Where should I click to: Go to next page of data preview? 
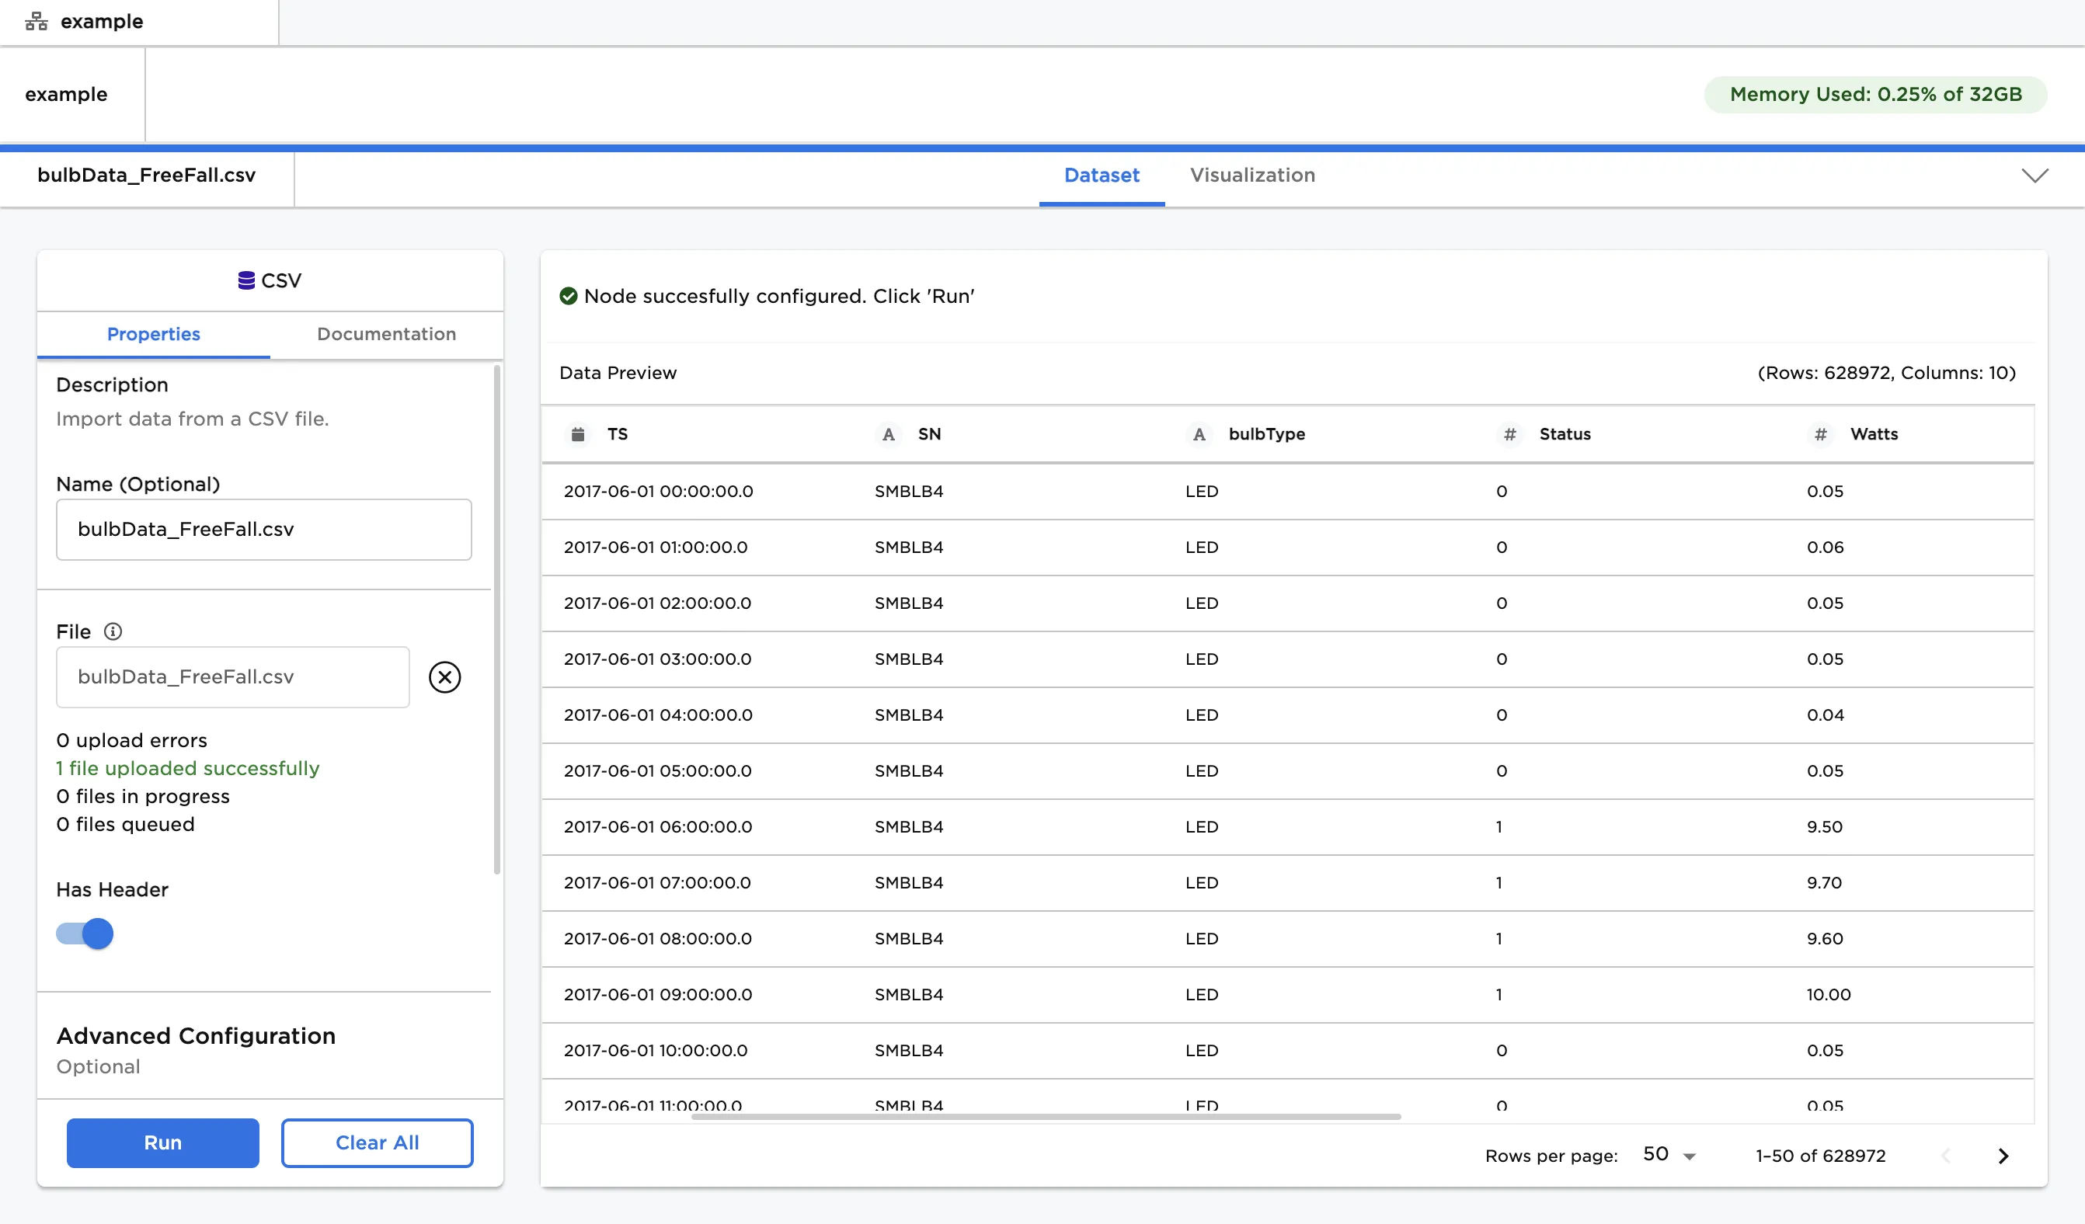click(x=2002, y=1156)
